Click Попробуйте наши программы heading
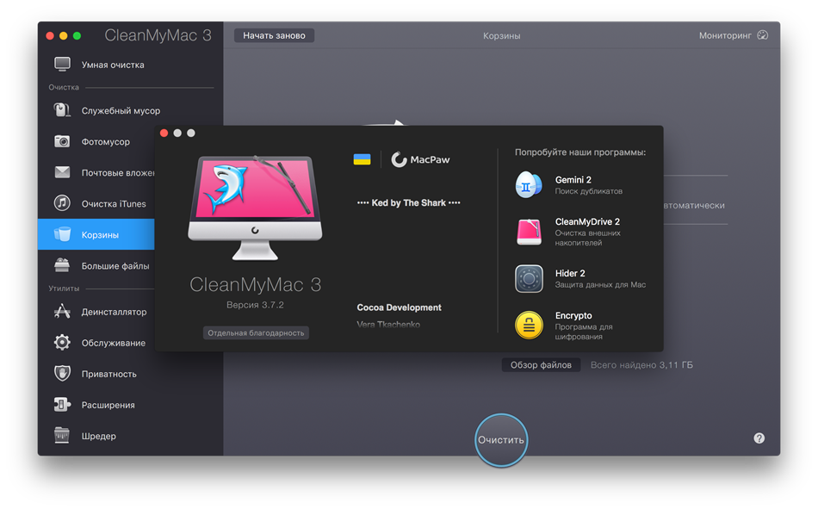 click(580, 152)
